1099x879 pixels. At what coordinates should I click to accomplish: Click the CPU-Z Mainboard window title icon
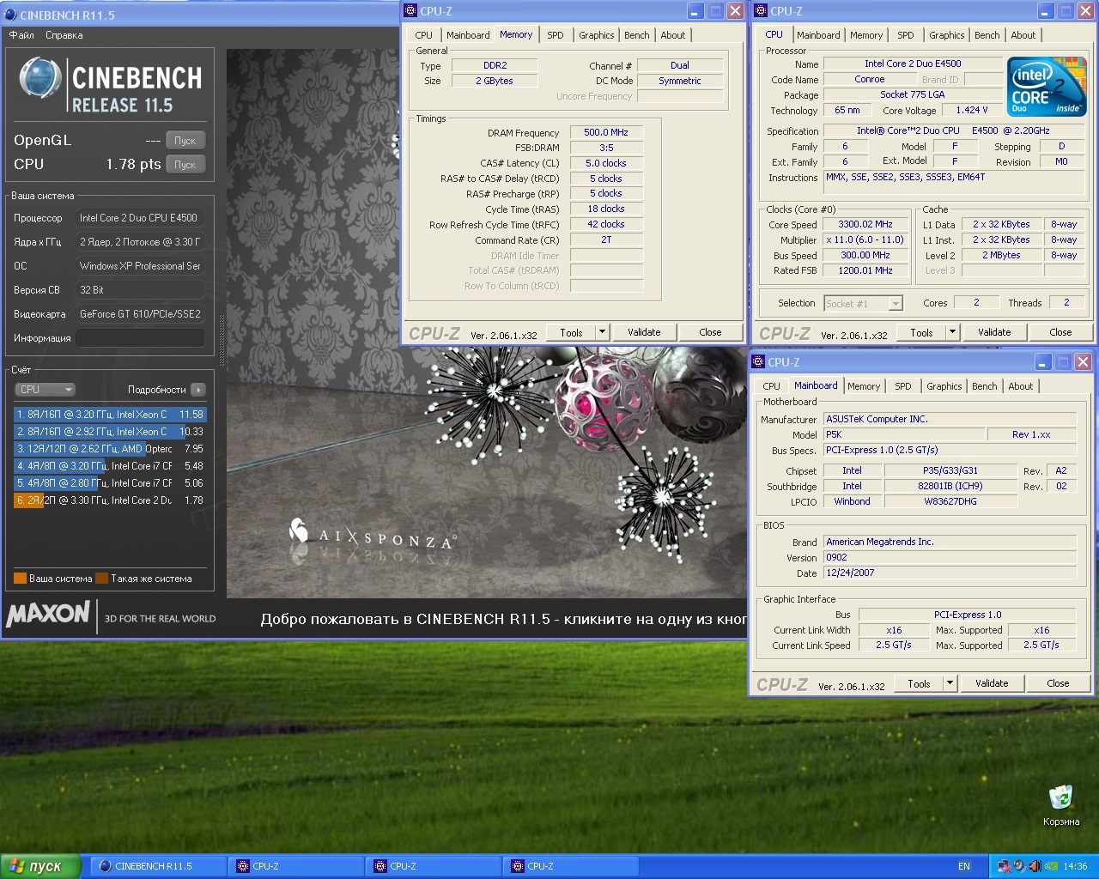758,362
